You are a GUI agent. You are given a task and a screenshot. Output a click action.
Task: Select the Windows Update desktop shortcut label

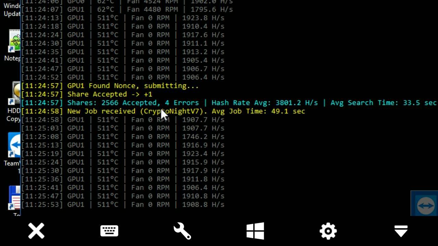pos(12,10)
